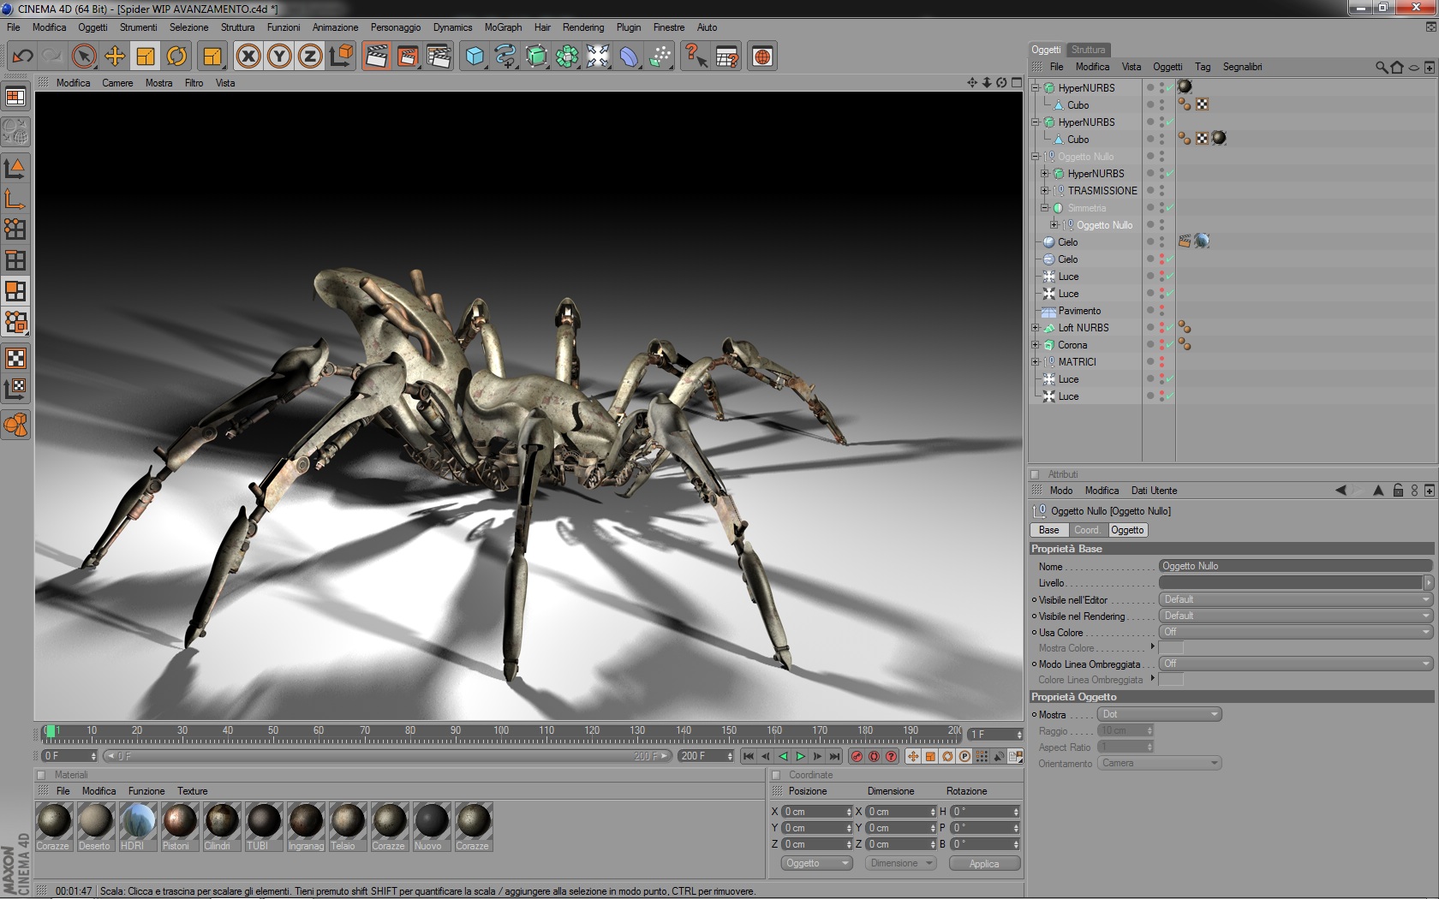Expand the TRASMISSIONE tree node
The width and height of the screenshot is (1439, 899).
[1045, 191]
